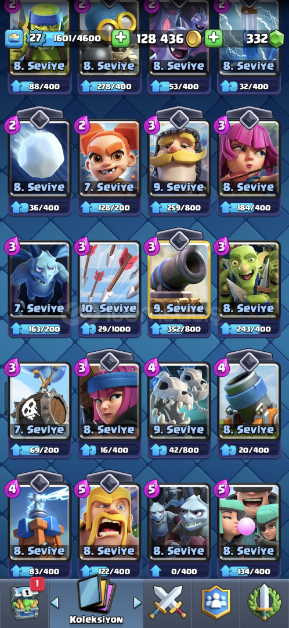Tap the 352/800 progress bar under Cannon

179,329
